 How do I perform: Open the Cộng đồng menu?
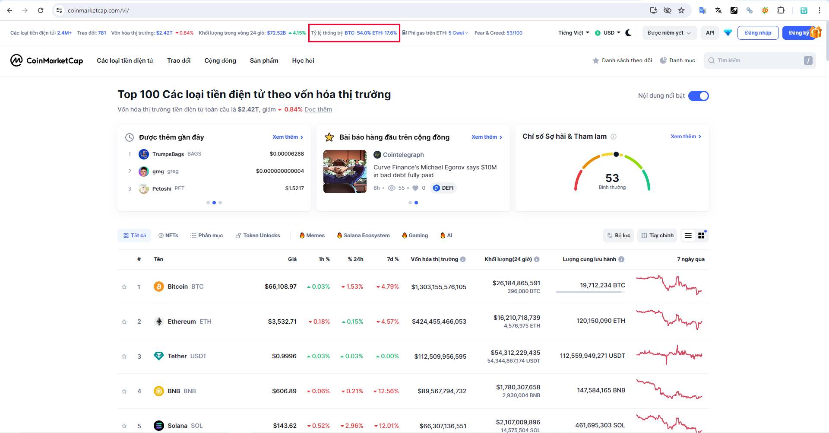220,60
